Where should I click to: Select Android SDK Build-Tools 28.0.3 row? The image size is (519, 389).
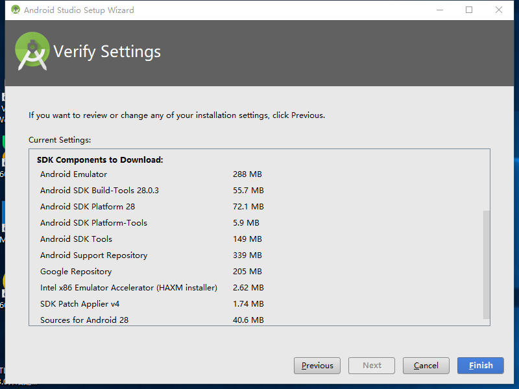click(99, 191)
